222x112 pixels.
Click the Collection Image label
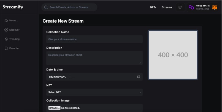pyautogui.click(x=58, y=100)
